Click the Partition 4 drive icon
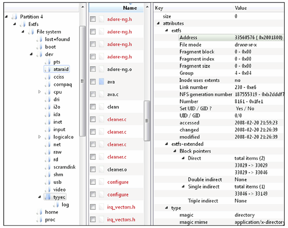This screenshot has height=228, width=288. (x=15, y=17)
